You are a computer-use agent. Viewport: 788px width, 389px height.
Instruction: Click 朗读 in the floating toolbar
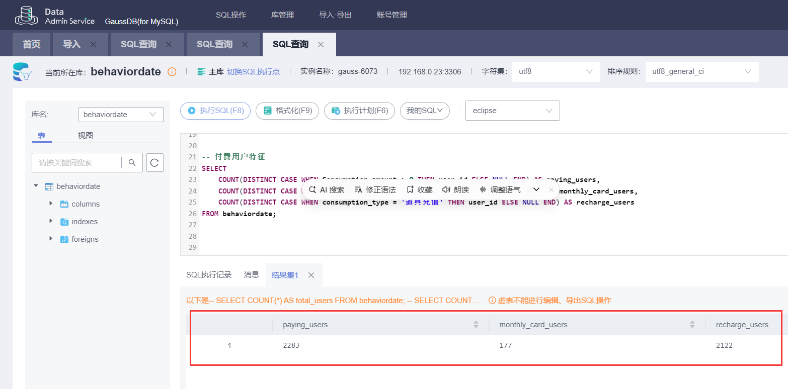click(455, 189)
